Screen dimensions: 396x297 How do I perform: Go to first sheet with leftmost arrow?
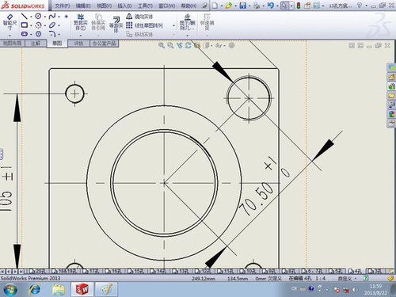2,271
